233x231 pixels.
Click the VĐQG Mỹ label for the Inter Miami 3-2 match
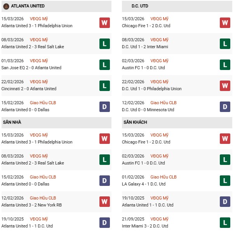(160, 219)
